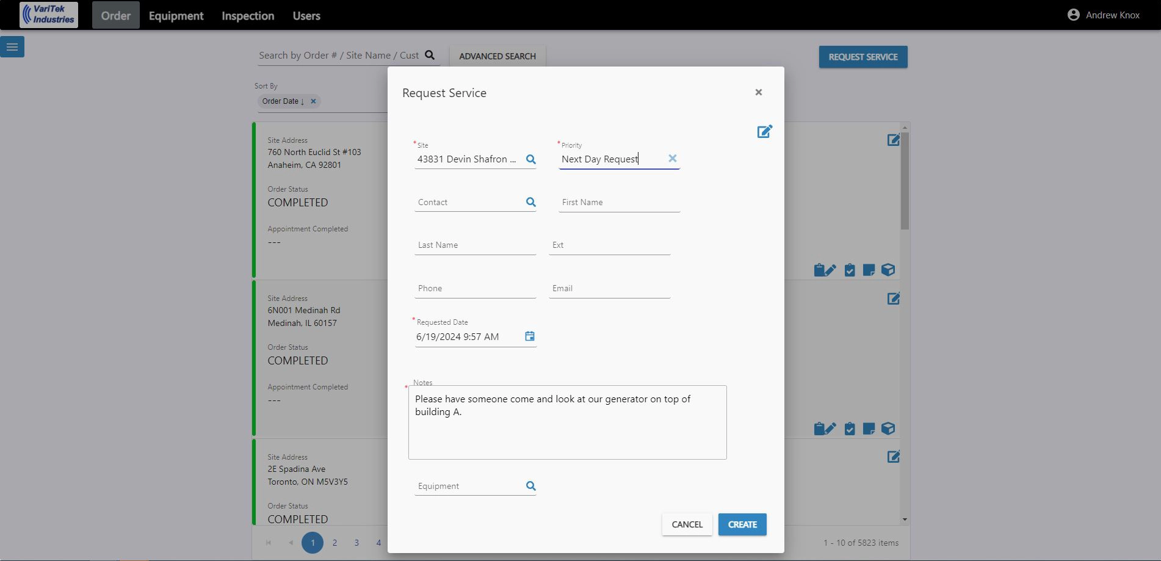Screen dimensions: 1161x561
Task: Click sticky note icon on the Medinah order
Action: tap(869, 429)
